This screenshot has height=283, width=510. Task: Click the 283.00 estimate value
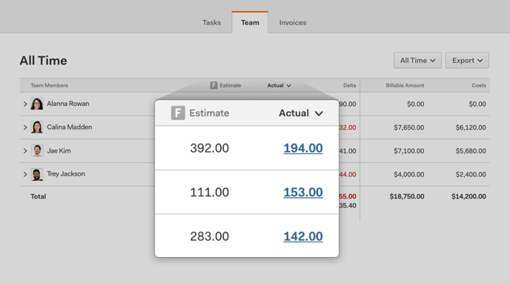(x=210, y=236)
